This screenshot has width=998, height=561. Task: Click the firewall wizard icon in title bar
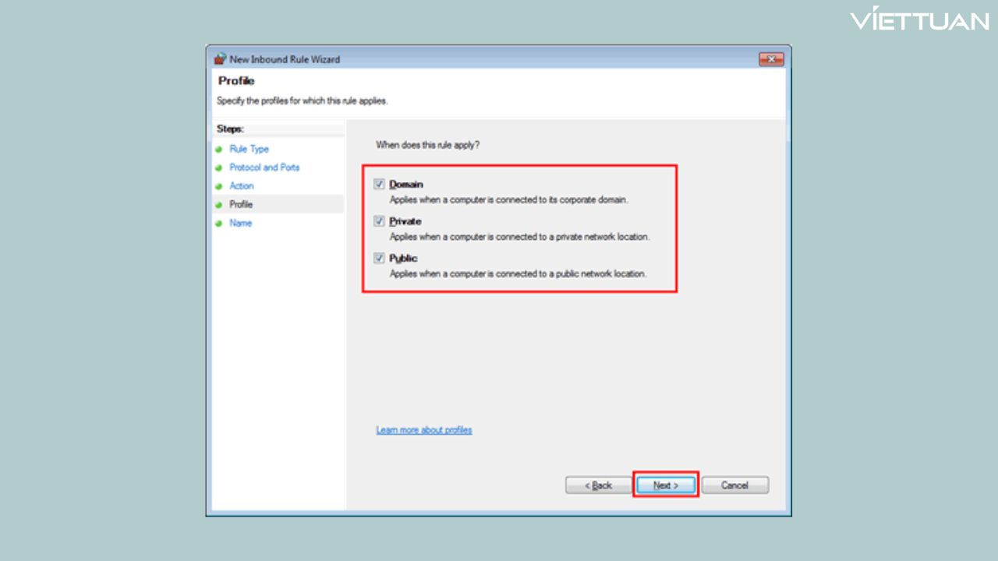click(221, 59)
